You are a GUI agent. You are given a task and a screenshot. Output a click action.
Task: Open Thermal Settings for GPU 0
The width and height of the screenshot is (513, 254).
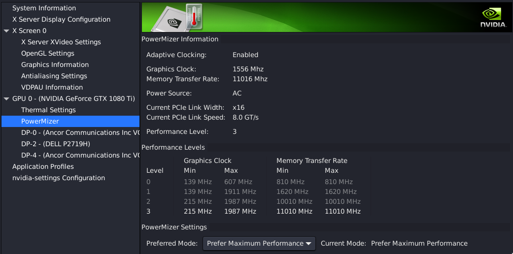[48, 110]
